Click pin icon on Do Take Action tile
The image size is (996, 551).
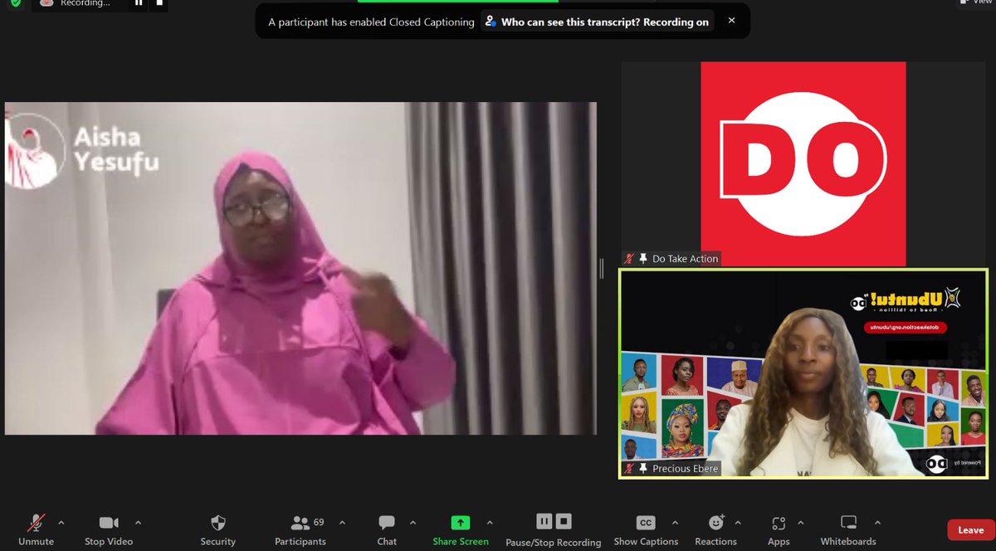(643, 259)
